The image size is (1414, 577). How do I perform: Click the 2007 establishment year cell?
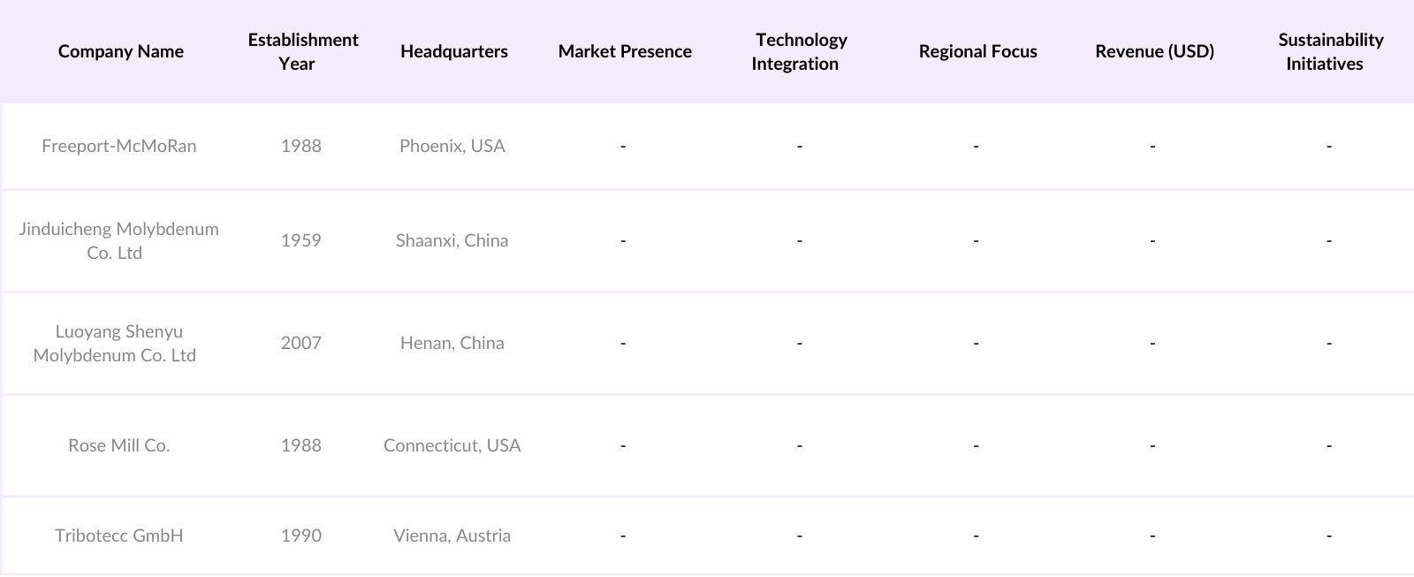coord(301,343)
